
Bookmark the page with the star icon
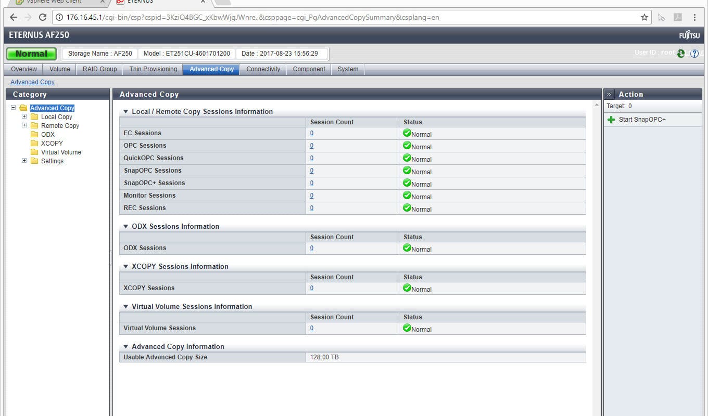(x=644, y=17)
